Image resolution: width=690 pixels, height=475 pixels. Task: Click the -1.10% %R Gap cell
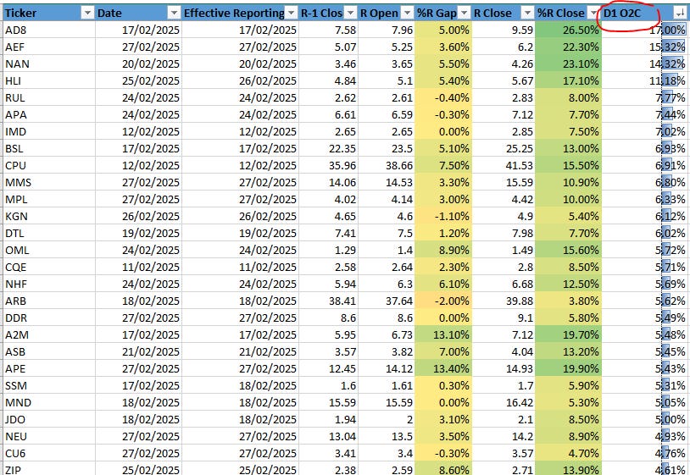(442, 216)
